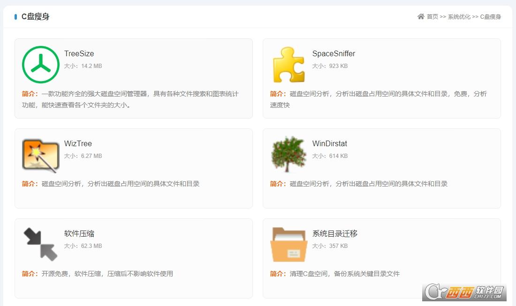Open the 软件压缩 title link
This screenshot has width=516, height=306.
tap(79, 234)
